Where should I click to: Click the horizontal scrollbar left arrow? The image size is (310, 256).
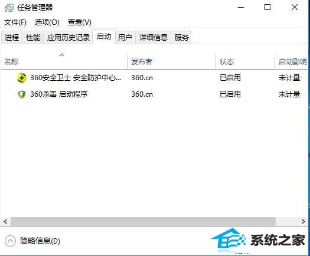(x=5, y=221)
